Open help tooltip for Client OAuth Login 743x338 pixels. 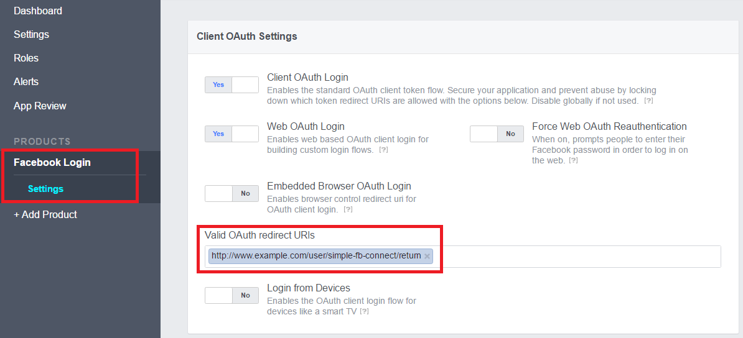[x=648, y=101]
